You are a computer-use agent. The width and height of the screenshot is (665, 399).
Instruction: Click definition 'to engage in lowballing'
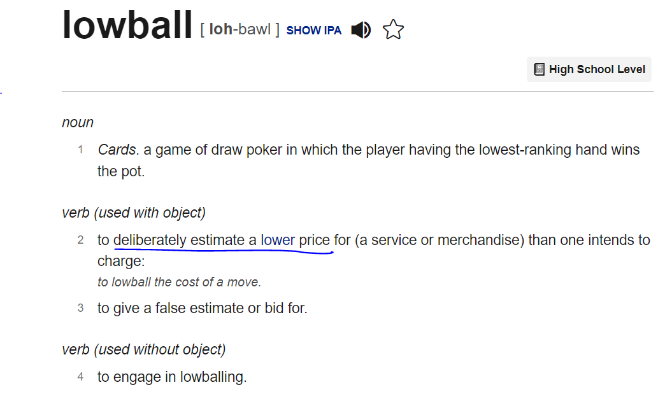click(x=172, y=377)
